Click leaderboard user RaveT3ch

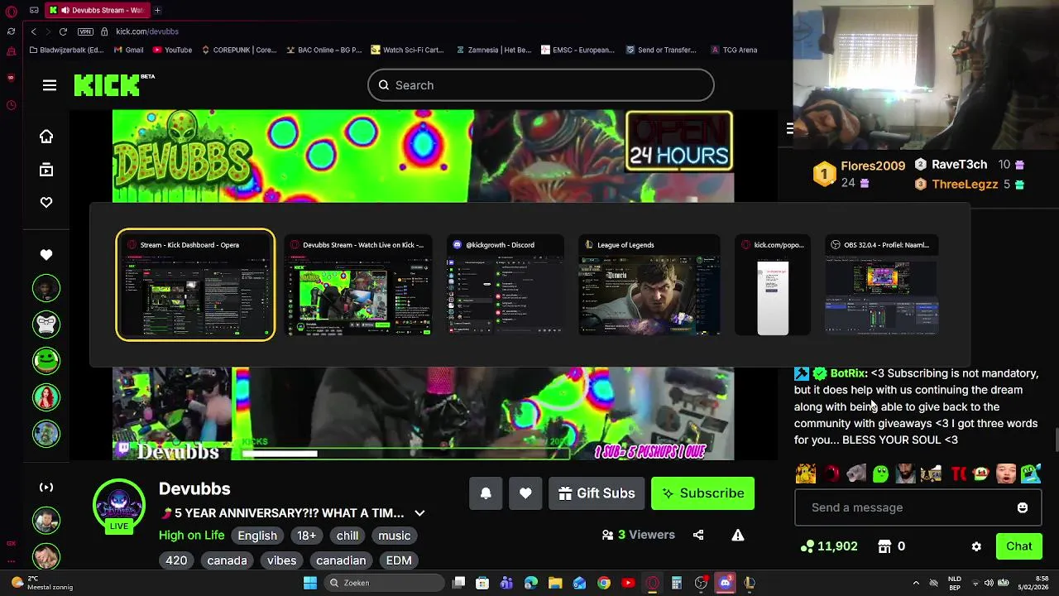(x=959, y=165)
